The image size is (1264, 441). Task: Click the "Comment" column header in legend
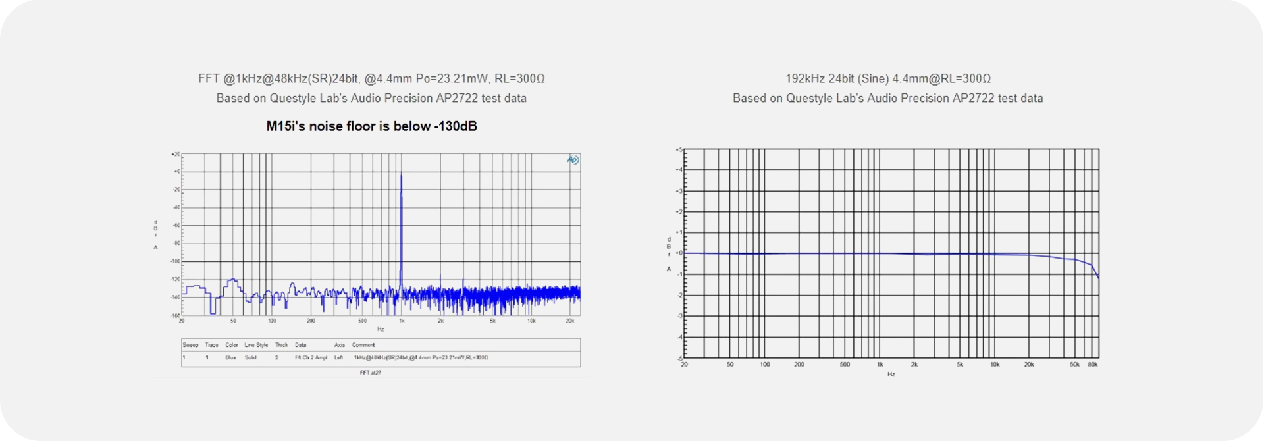click(x=363, y=344)
